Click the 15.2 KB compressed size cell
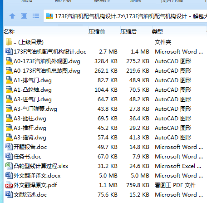Viewport: 207px width, 203px height. [x=139, y=195]
